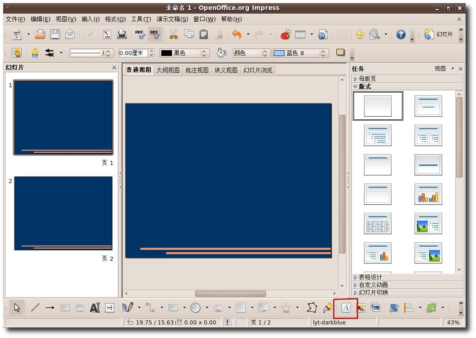The image size is (476, 338).
Task: Click the line width 0.00厘米 field
Action: click(x=133, y=53)
